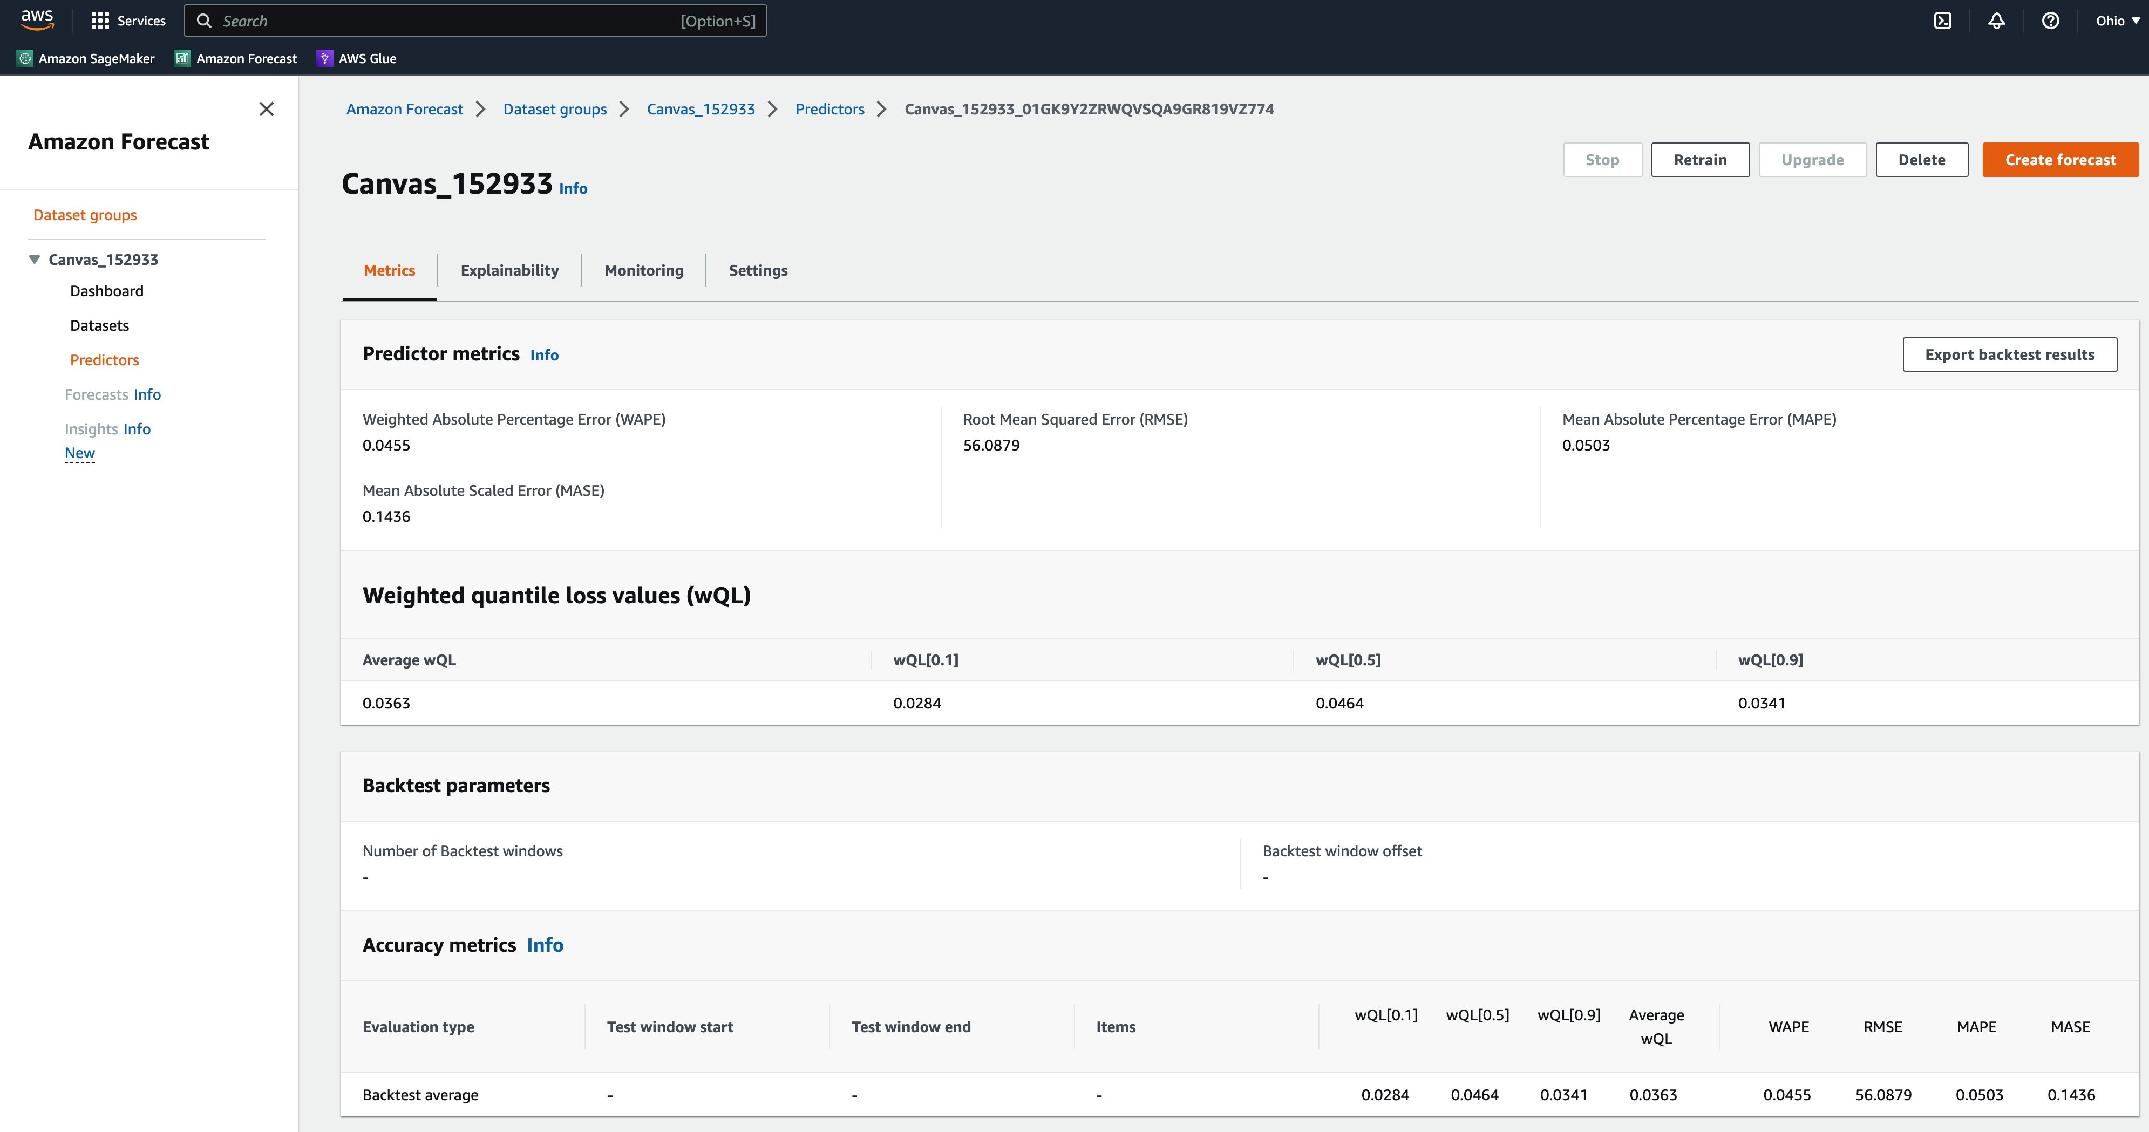
Task: Open Dashboard in sidebar
Action: coord(107,291)
